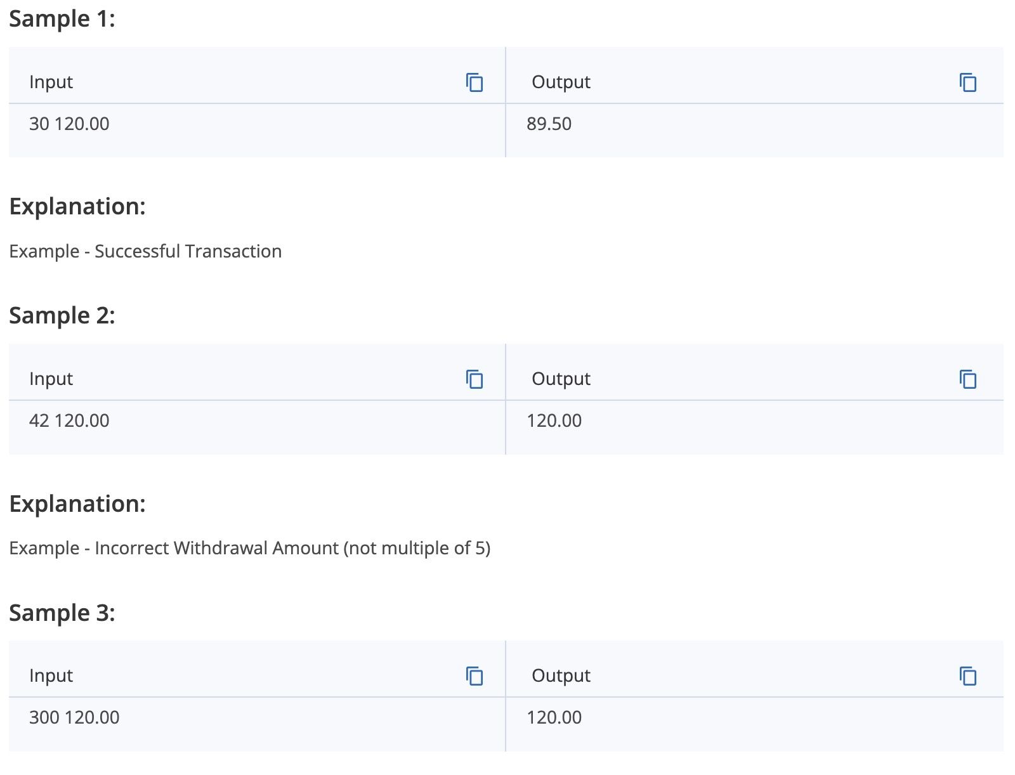Image resolution: width=1015 pixels, height=775 pixels.
Task: Copy Sample 3 output to clipboard
Action: click(968, 676)
